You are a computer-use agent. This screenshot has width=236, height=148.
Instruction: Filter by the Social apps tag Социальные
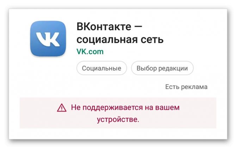[x=101, y=68]
